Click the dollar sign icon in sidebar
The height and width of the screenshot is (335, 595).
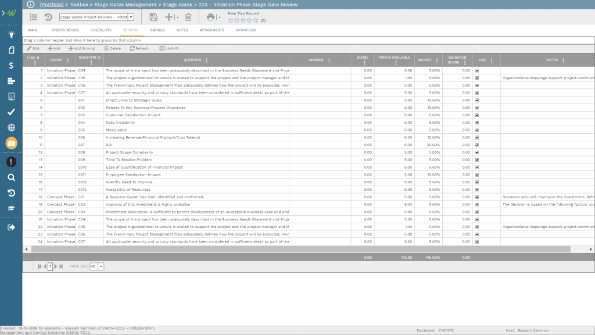click(x=11, y=65)
